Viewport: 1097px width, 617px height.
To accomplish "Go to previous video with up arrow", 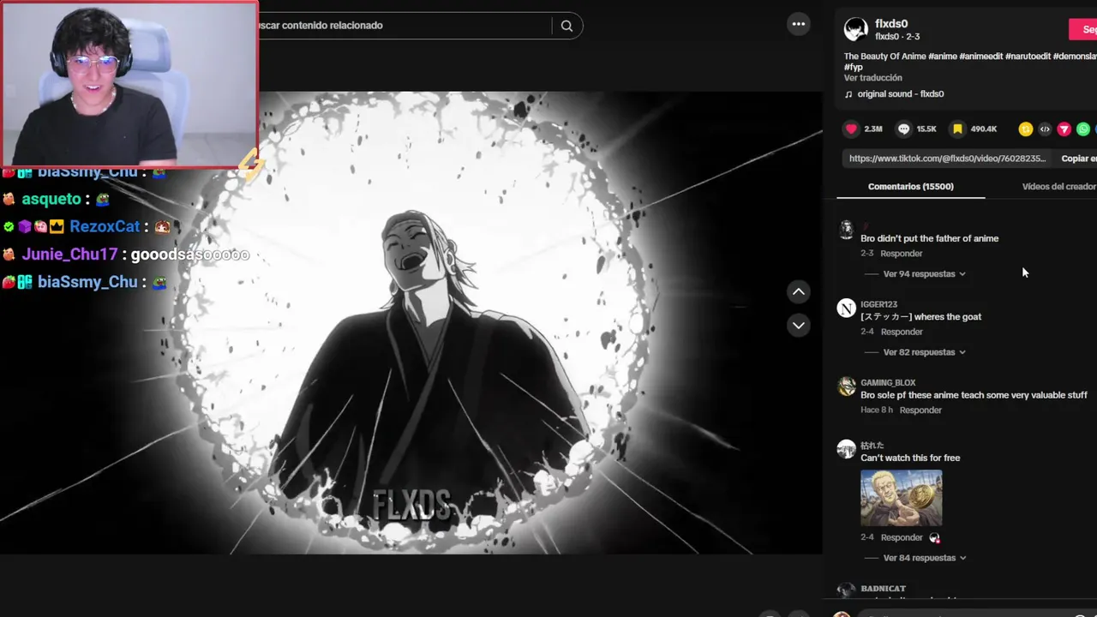I will (799, 292).
